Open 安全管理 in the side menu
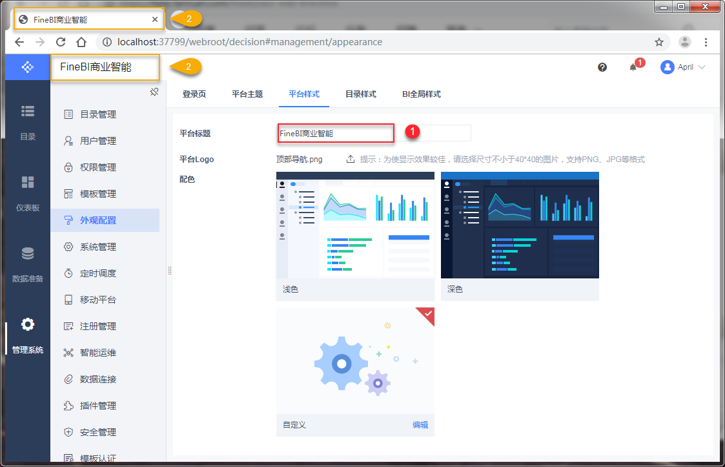 [105, 432]
